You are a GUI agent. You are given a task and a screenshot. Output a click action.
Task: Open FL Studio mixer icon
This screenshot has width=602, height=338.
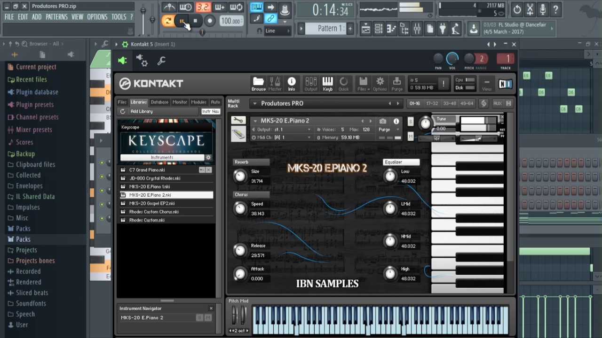click(417, 29)
